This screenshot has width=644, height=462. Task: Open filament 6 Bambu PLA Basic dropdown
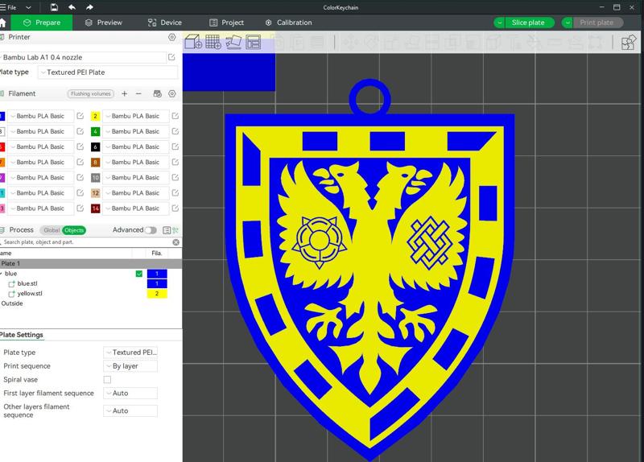tap(135, 146)
